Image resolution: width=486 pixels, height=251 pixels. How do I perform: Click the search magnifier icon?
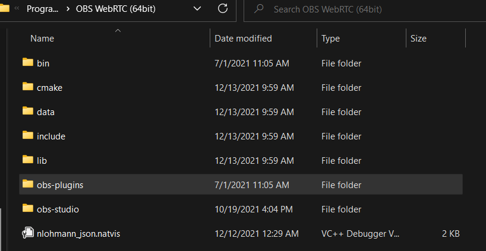(x=259, y=9)
